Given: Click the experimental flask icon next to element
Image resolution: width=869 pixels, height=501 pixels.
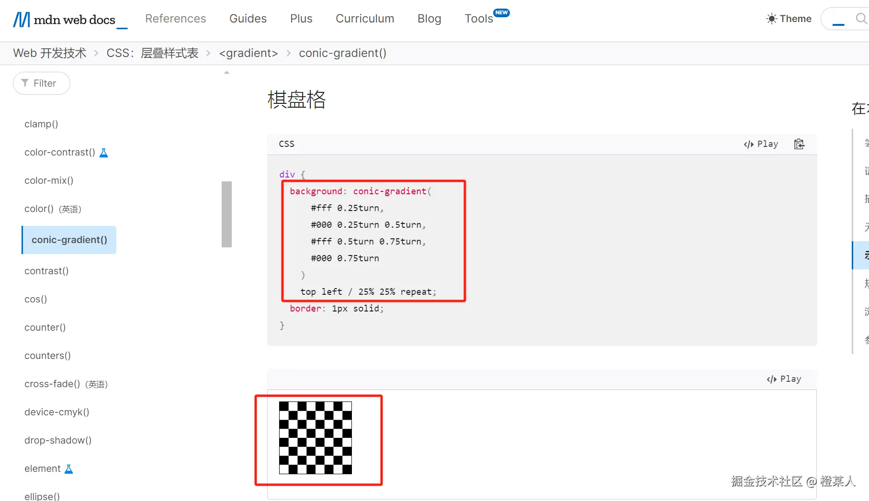Looking at the screenshot, I should click(69, 469).
